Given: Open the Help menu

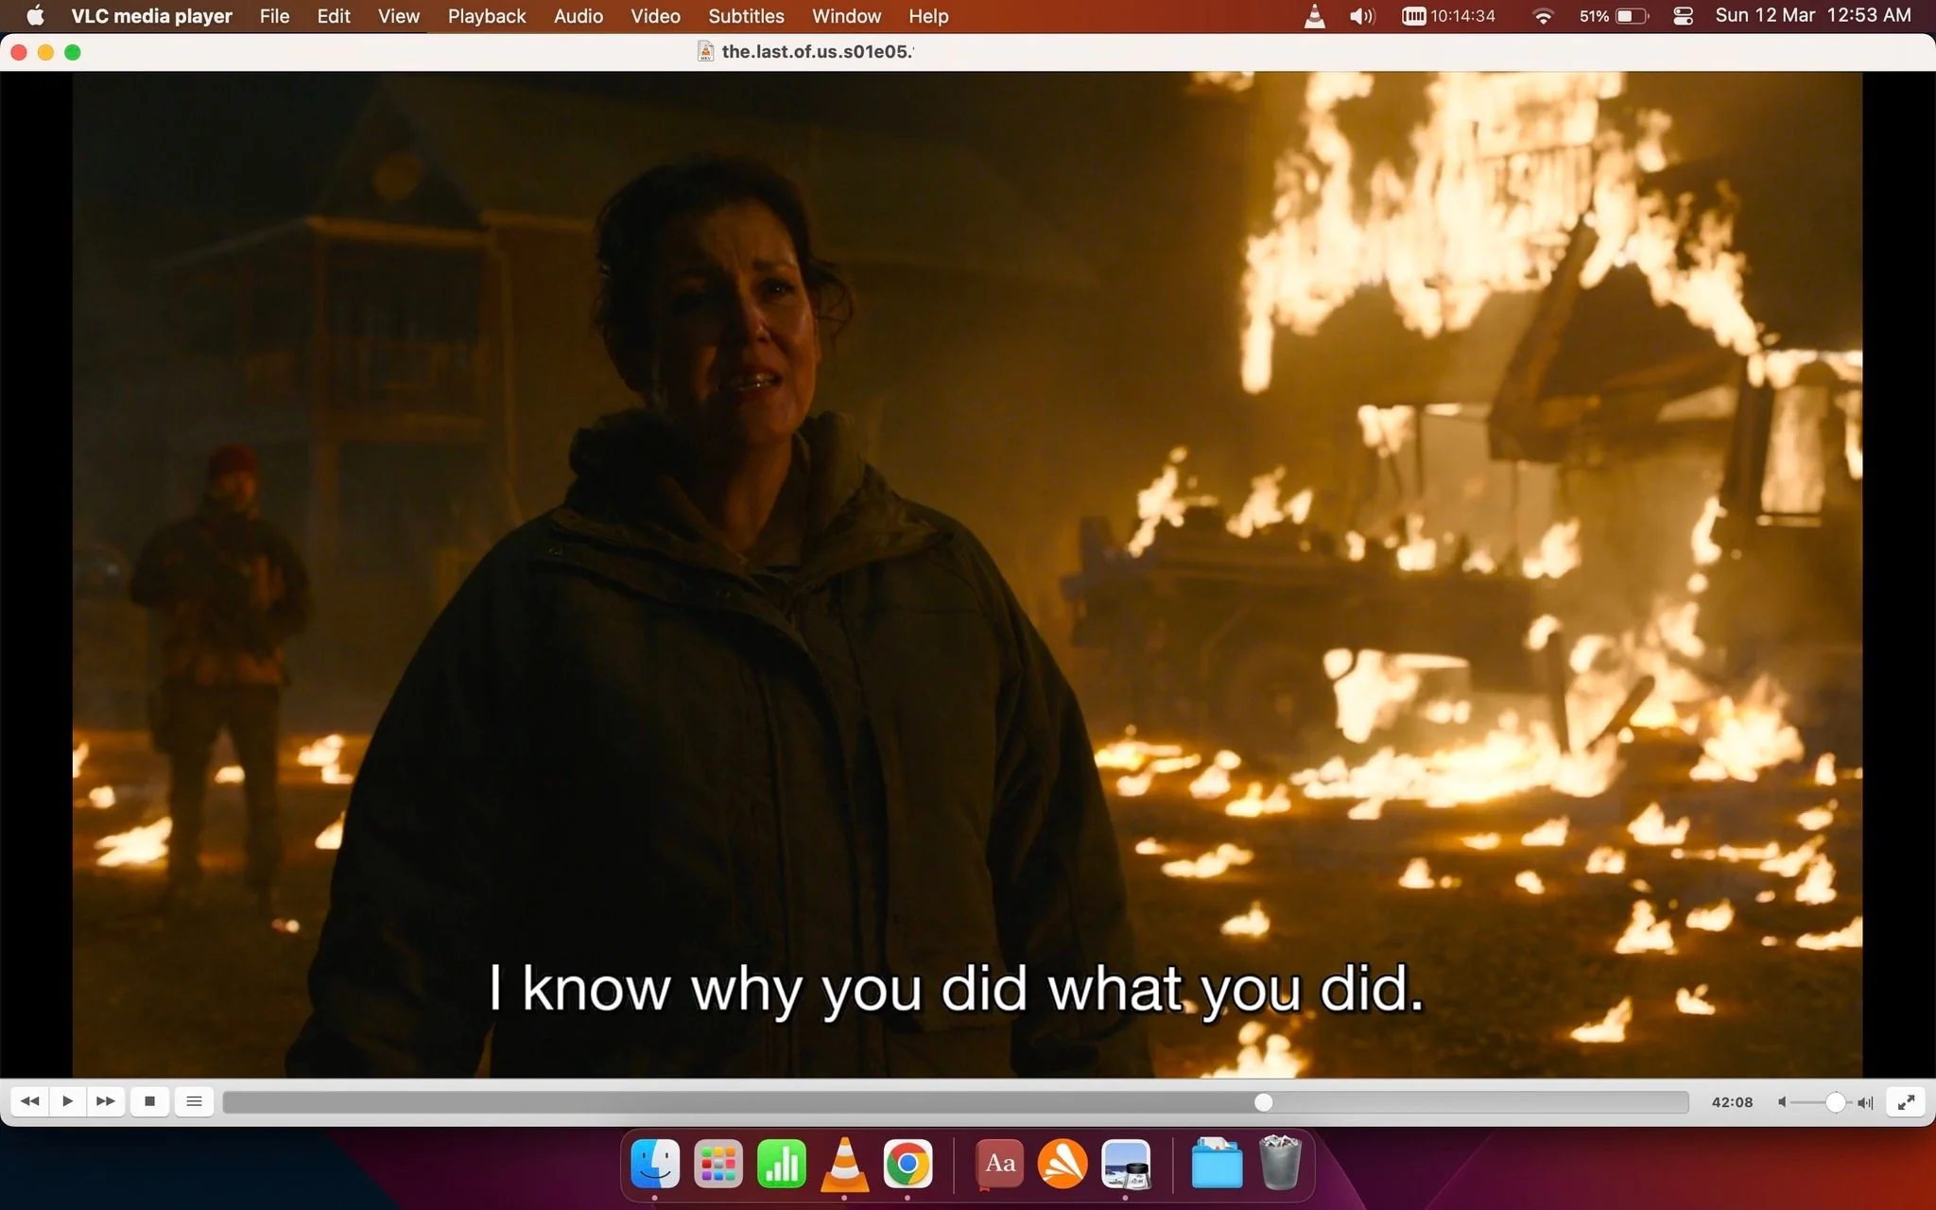Looking at the screenshot, I should coord(928,16).
